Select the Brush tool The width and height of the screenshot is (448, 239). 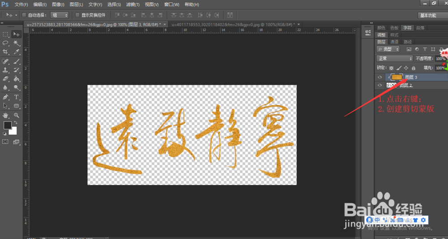coord(16,61)
